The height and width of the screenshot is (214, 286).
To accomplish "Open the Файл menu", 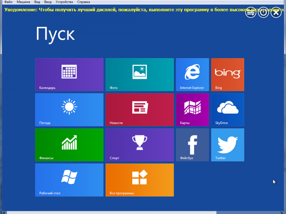I will point(8,2).
